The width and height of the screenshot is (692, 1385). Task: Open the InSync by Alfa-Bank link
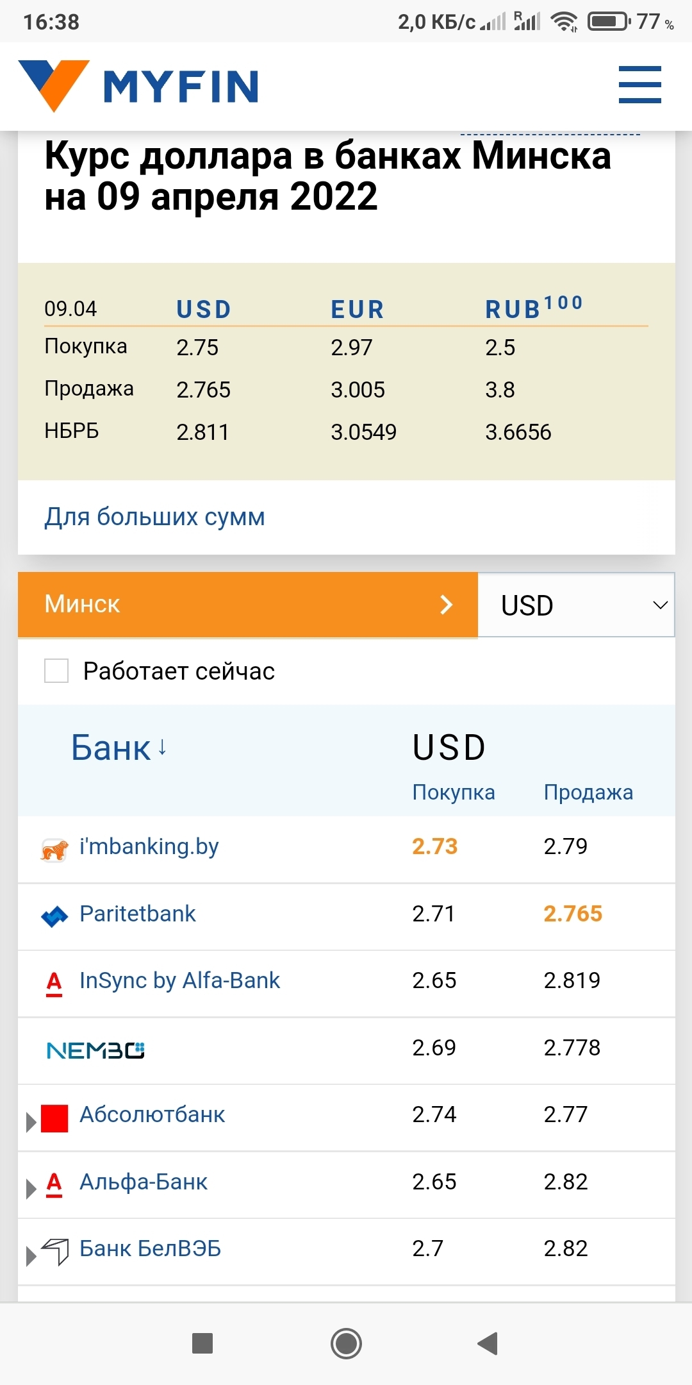(179, 980)
